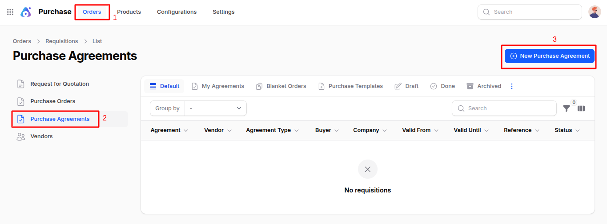The width and height of the screenshot is (607, 224).
Task: Click New Purchase Agreement button
Action: click(550, 56)
